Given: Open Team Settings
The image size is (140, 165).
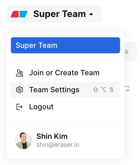Looking at the screenshot, I should [x=65, y=90].
